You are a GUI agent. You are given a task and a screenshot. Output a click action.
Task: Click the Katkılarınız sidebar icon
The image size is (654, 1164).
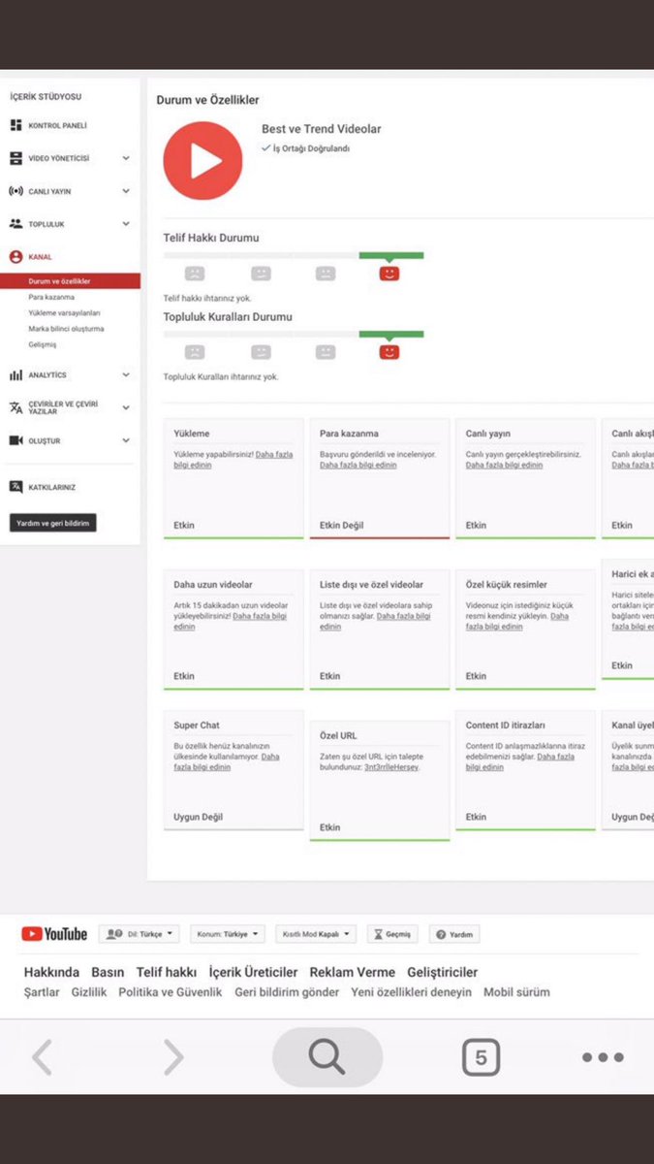click(16, 487)
